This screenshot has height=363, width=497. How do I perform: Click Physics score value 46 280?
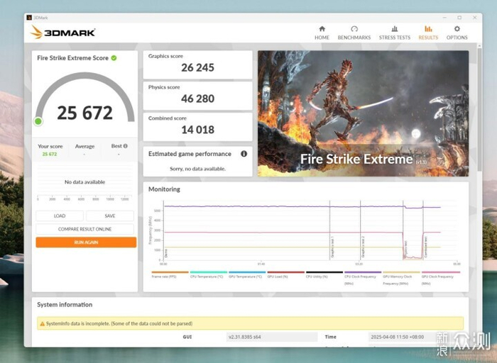pos(198,99)
